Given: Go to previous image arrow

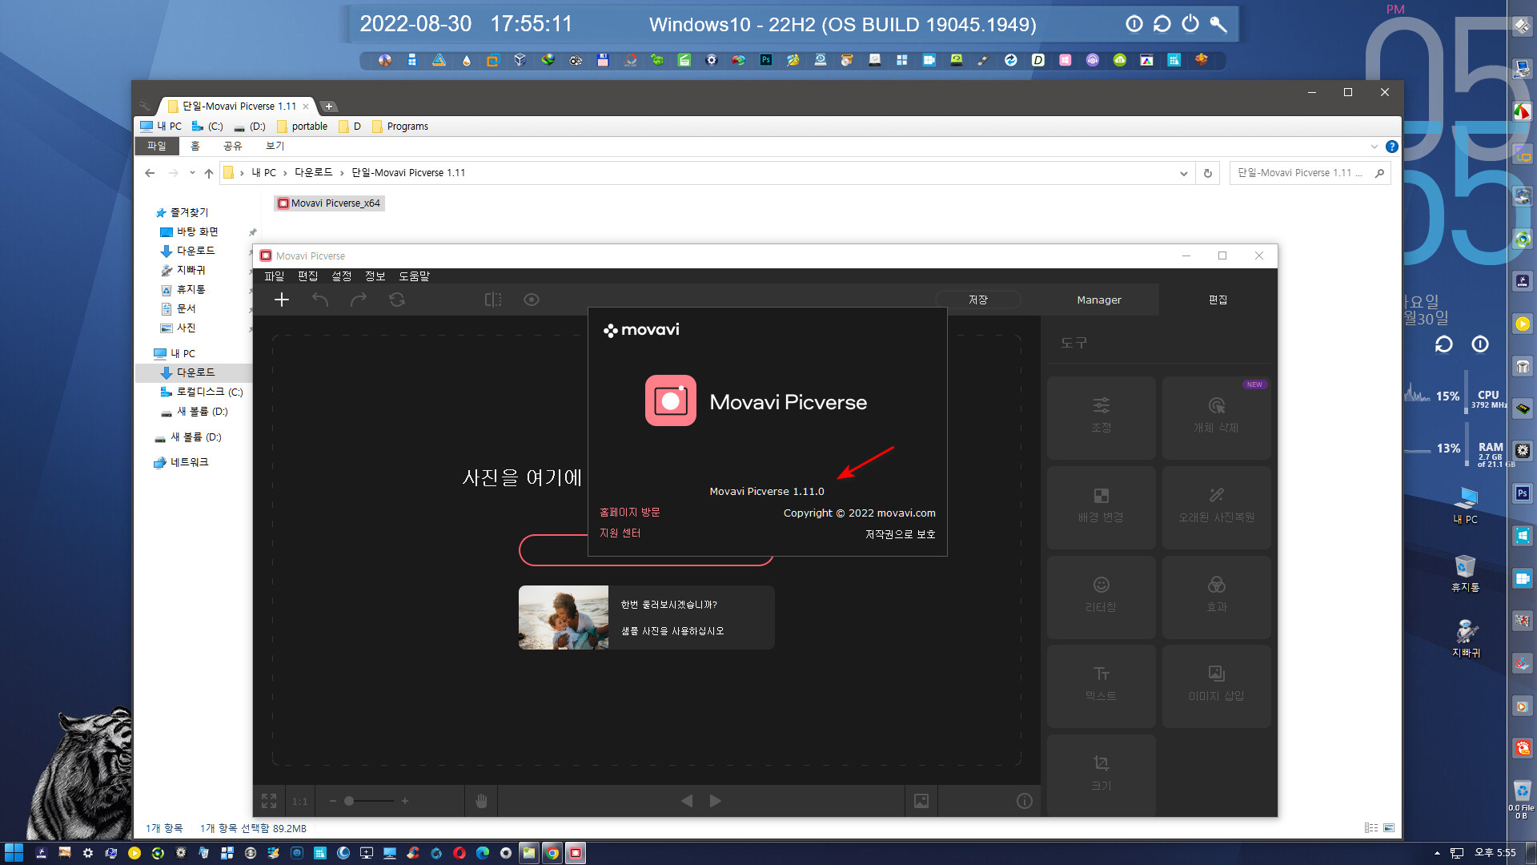Looking at the screenshot, I should click(687, 801).
